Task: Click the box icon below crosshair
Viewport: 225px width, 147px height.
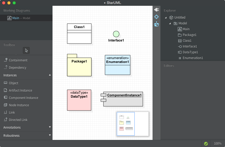Action: tap(156, 24)
